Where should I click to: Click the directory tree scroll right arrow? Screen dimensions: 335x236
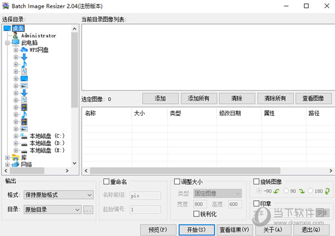tap(67, 171)
